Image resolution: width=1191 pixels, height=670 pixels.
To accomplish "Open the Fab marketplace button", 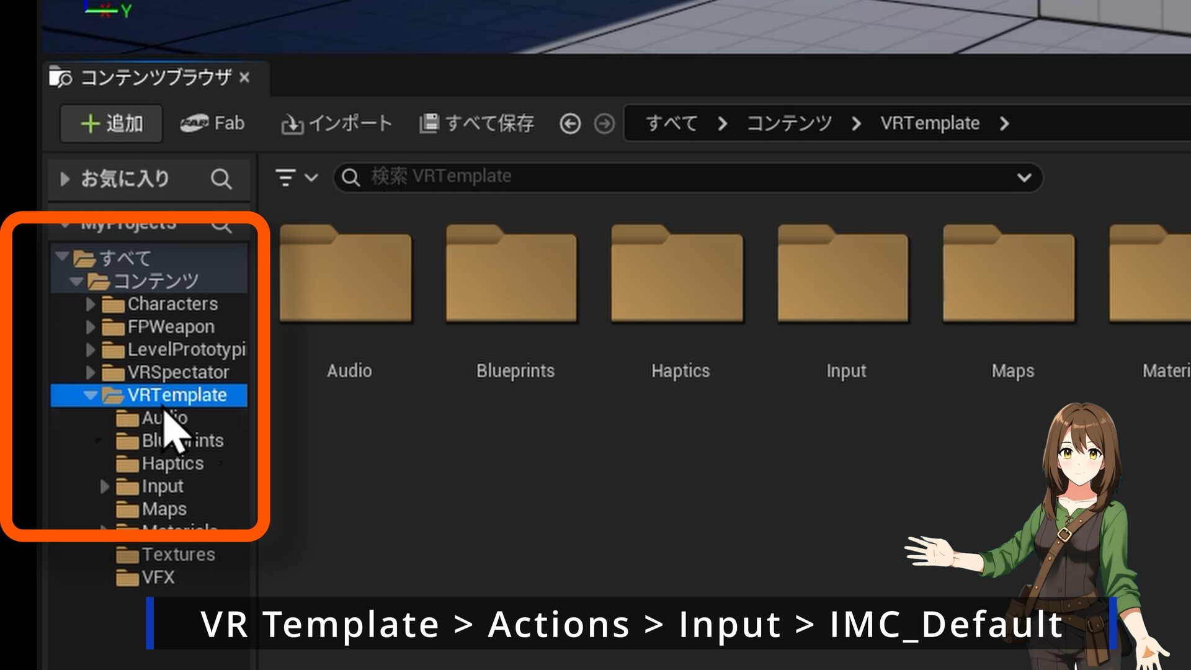I will tap(213, 123).
